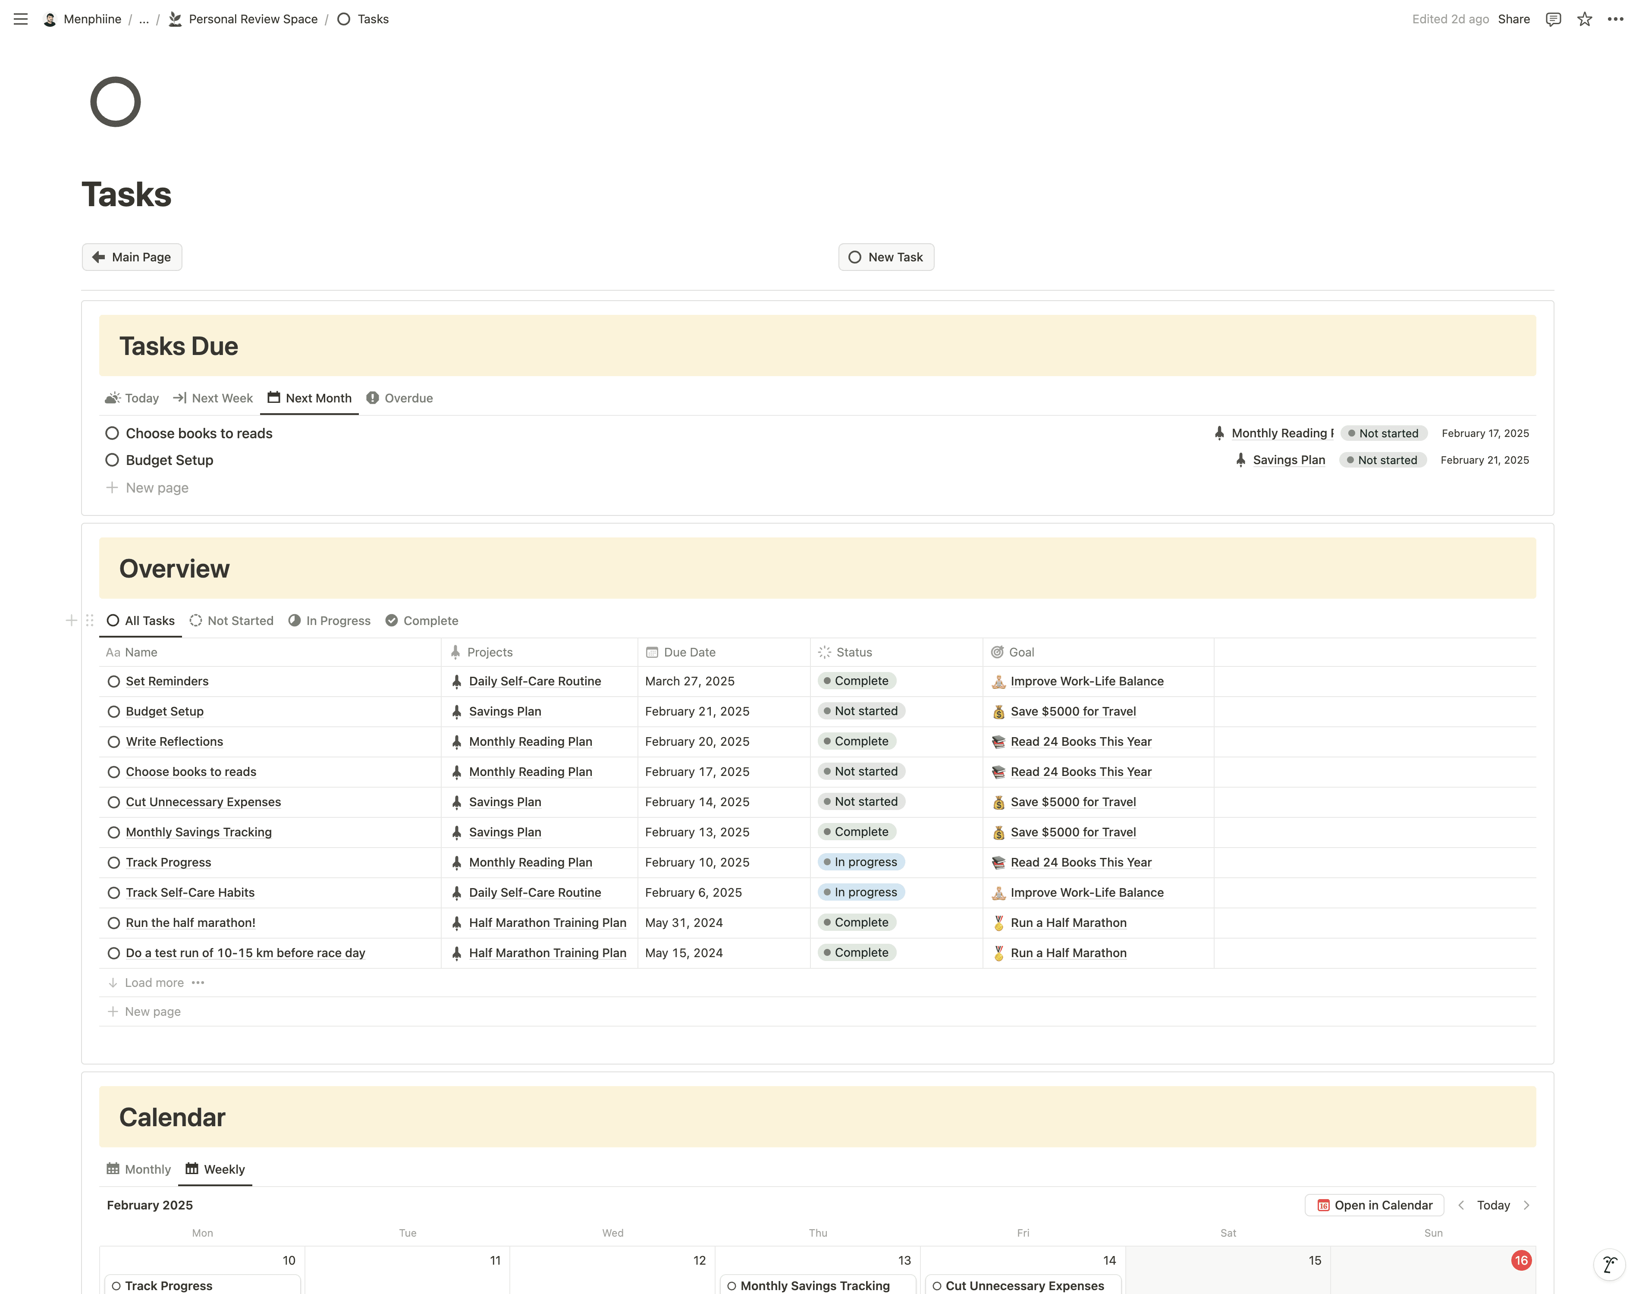Image resolution: width=1639 pixels, height=1294 pixels.
Task: Open the comments panel icon
Action: coord(1553,19)
